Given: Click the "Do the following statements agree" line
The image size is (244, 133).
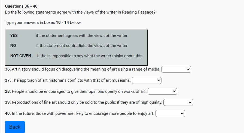Looking at the screenshot, I should pos(80,12).
